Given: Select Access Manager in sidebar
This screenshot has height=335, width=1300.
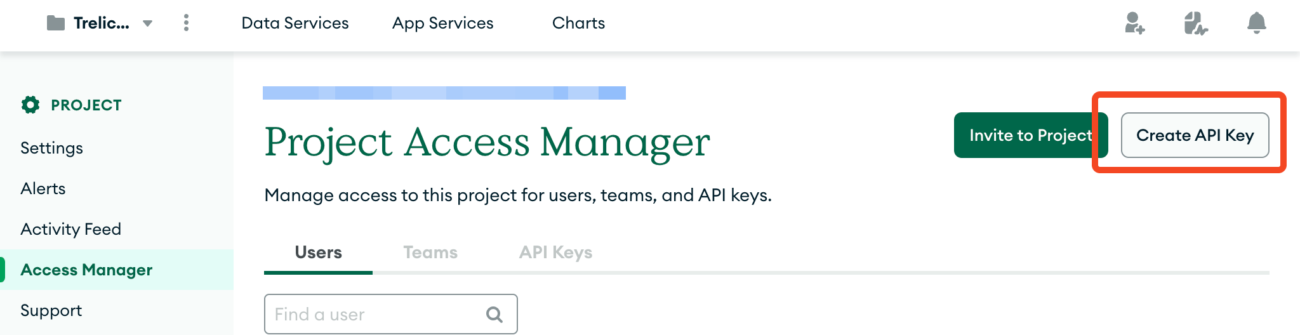Looking at the screenshot, I should point(117,270).
